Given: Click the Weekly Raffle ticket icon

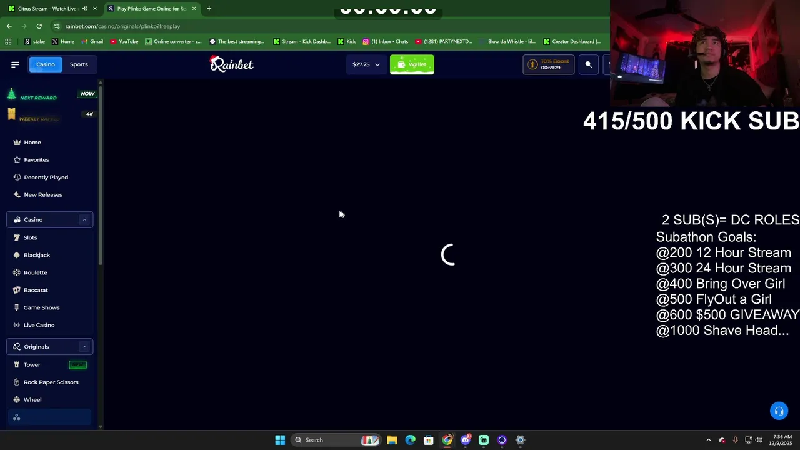Looking at the screenshot, I should (x=11, y=114).
